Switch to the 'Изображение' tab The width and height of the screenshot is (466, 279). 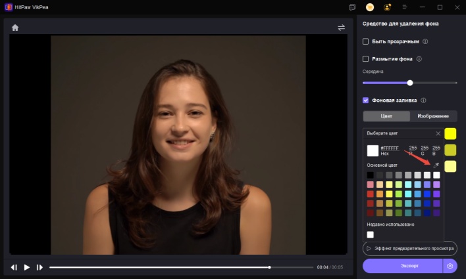(433, 116)
